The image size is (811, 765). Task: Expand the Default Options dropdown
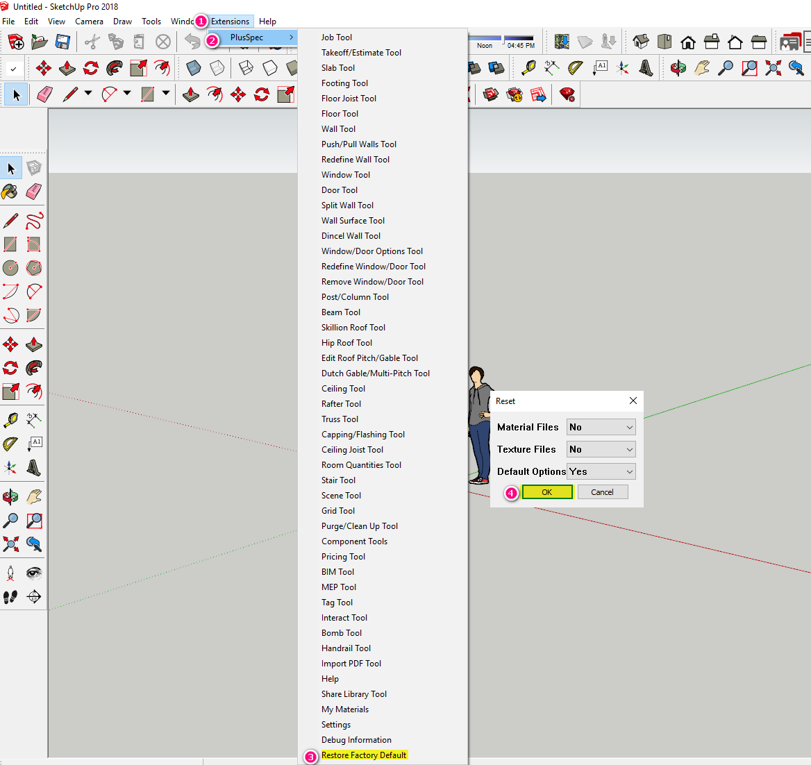[601, 471]
